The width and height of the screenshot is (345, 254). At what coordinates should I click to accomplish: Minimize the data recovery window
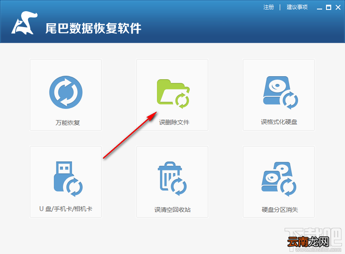click(x=320, y=8)
